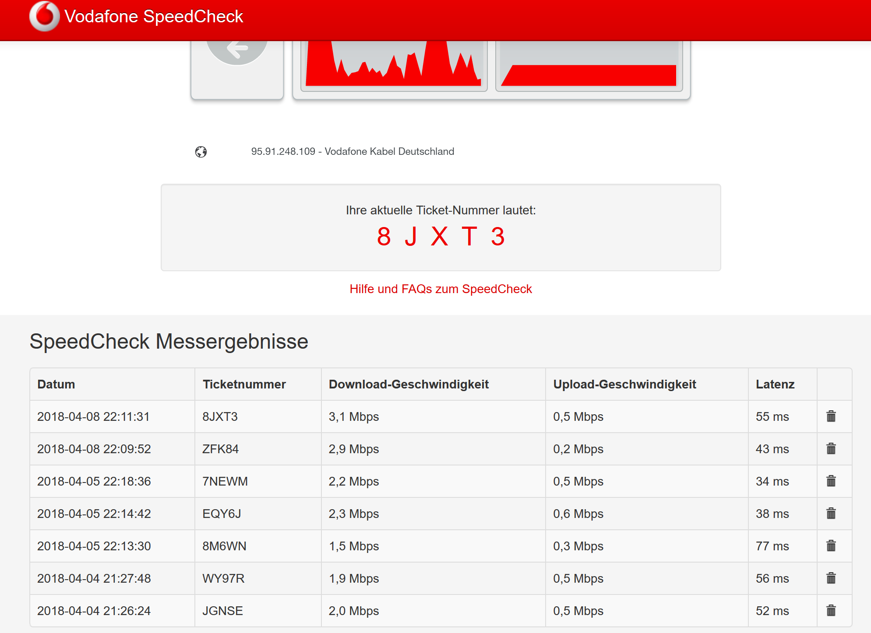Click the globe icon beside the IP address
The width and height of the screenshot is (871, 633).
(x=201, y=152)
